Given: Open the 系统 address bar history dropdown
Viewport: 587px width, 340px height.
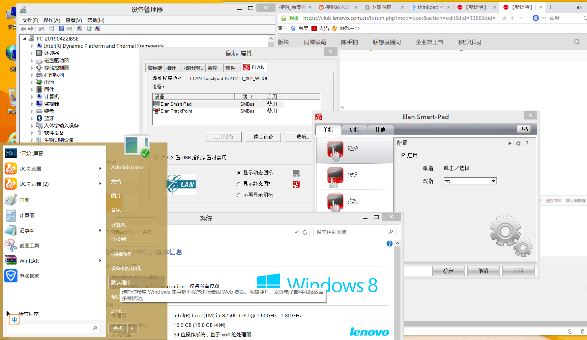Looking at the screenshot, I should coord(296,232).
